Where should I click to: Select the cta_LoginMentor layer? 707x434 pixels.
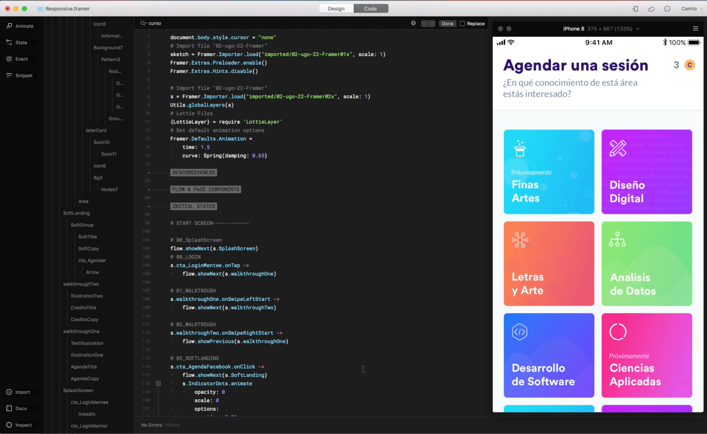89,426
